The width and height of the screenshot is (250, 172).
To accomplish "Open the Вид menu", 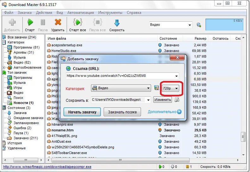I will (x=60, y=13).
